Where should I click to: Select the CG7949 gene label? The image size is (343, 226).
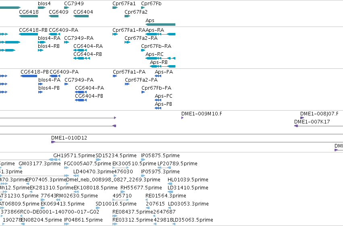point(74,4)
